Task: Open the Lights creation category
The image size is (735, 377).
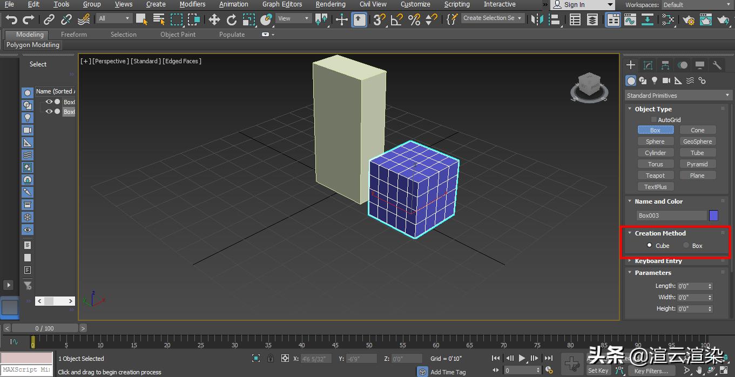Action: (654, 80)
